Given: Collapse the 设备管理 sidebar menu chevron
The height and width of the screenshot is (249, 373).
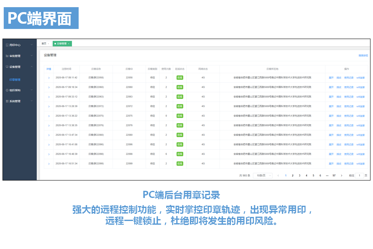Looking at the screenshot, I should [32, 67].
